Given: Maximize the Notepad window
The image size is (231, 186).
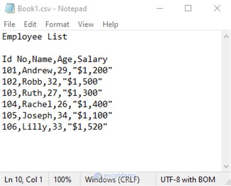Looking at the screenshot, I should pyautogui.click(x=188, y=8).
